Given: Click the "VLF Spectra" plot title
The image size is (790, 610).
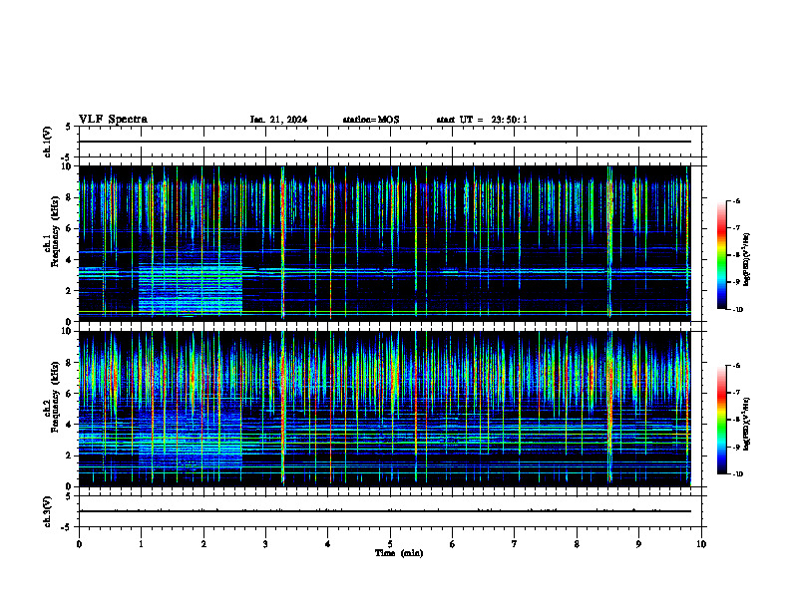Looking at the screenshot, I should click(113, 120).
